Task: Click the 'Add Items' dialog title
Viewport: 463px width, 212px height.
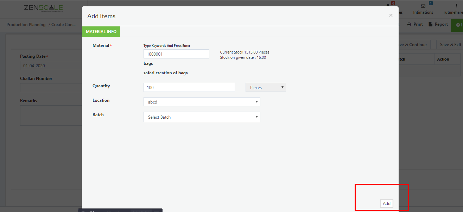Action: [101, 16]
